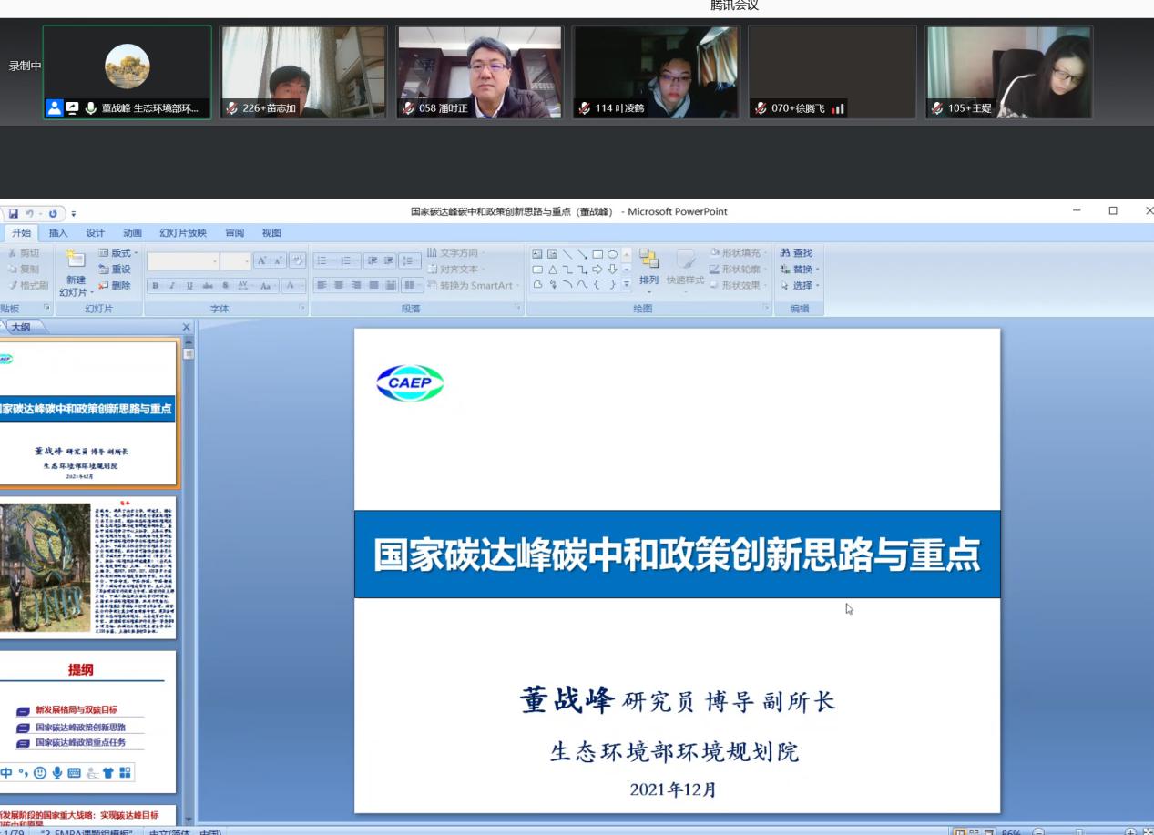Select the second slide thumbnail with UNEP photo
Image resolution: width=1154 pixels, height=835 pixels.
point(88,566)
